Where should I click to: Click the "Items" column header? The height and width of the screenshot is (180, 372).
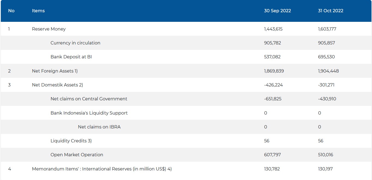[38, 11]
